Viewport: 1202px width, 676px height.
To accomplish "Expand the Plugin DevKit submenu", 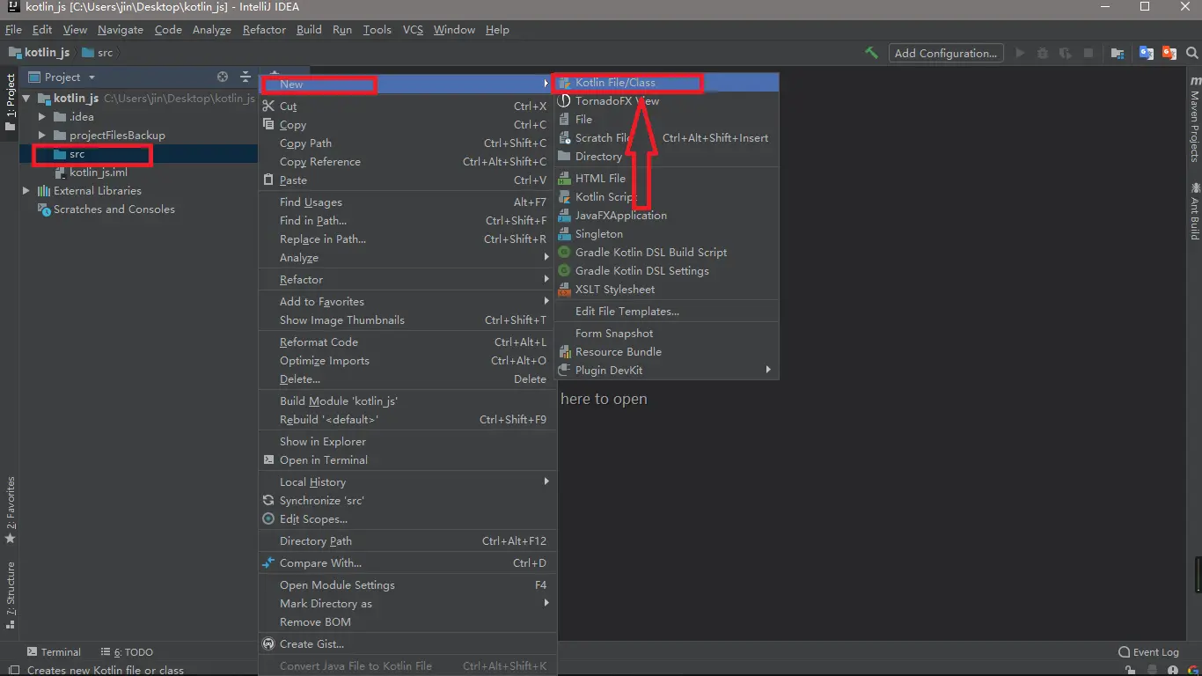I will click(x=667, y=371).
